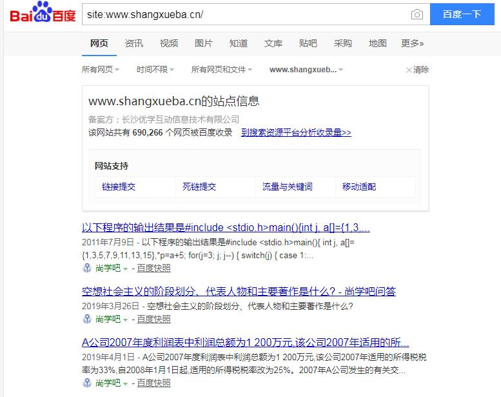The image size is (501, 397).
Task: Open 空想社会主义的阶段划分 result title
Action: coord(239,291)
